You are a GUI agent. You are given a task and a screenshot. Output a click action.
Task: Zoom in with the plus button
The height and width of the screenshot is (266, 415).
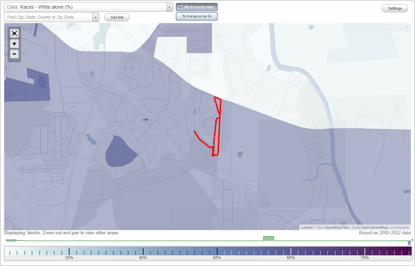pyautogui.click(x=14, y=44)
